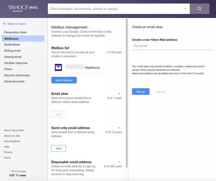The width and height of the screenshot is (216, 181).
Task: Go to Notifications settings
Action: click(x=12, y=45)
